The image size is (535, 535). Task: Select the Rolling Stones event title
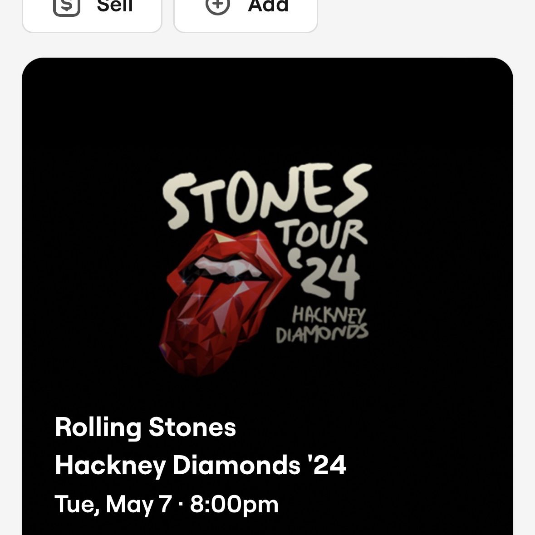point(145,427)
